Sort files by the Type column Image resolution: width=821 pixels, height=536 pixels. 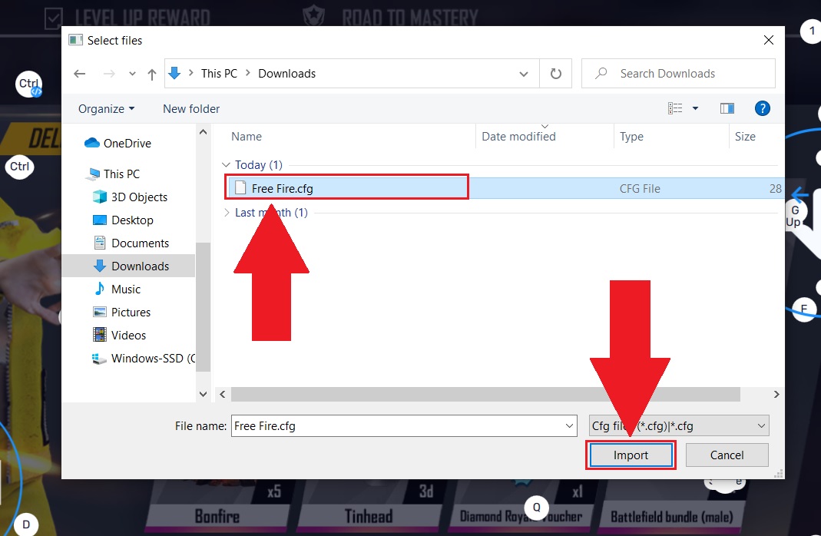[x=631, y=137]
